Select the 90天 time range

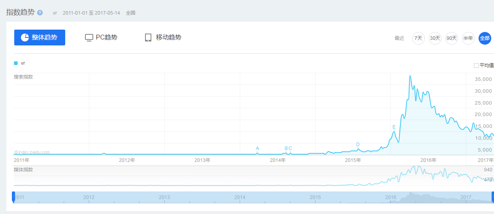451,38
